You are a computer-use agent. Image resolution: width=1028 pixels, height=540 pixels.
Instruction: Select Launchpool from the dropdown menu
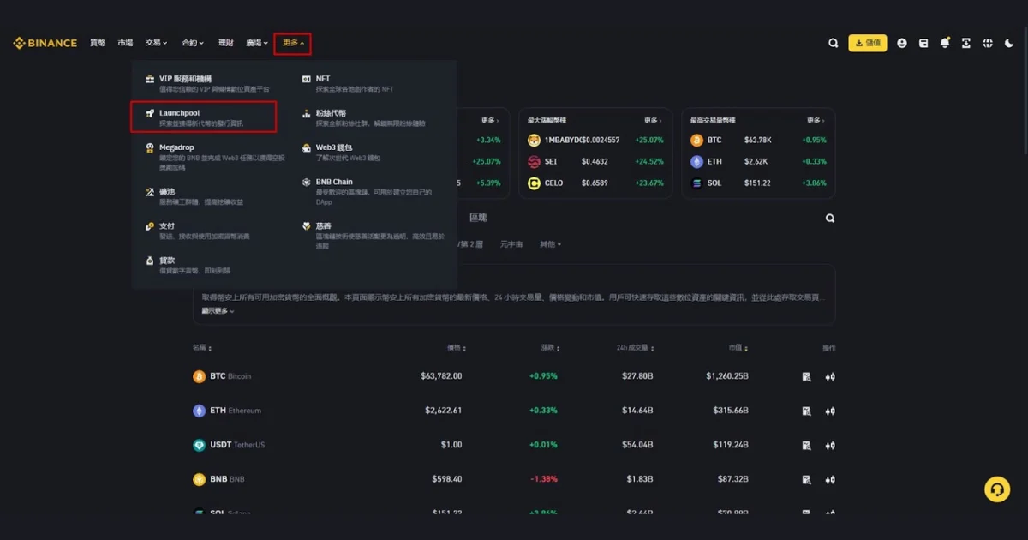click(204, 117)
